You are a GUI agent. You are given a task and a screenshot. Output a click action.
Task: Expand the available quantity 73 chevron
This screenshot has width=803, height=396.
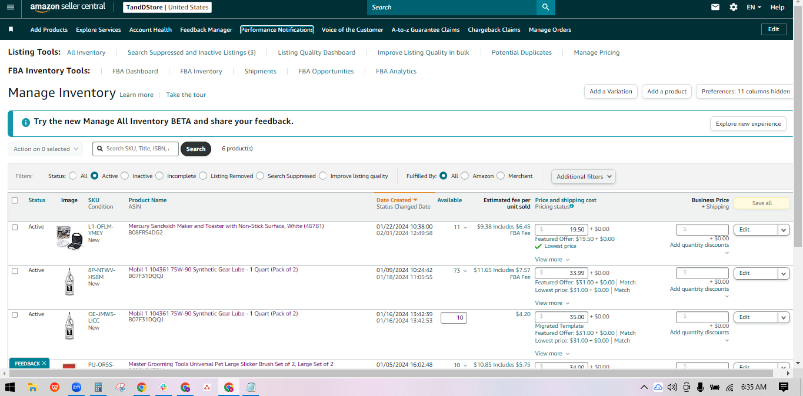465,271
